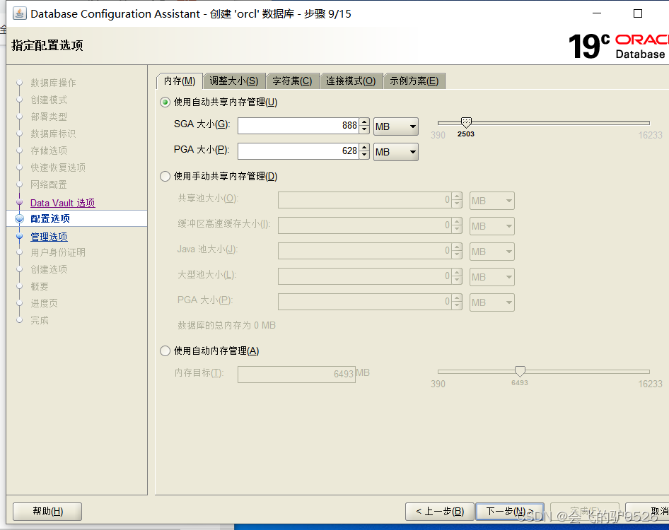Open the SGA size unit MB dropdown
This screenshot has width=669, height=530.
pos(395,126)
